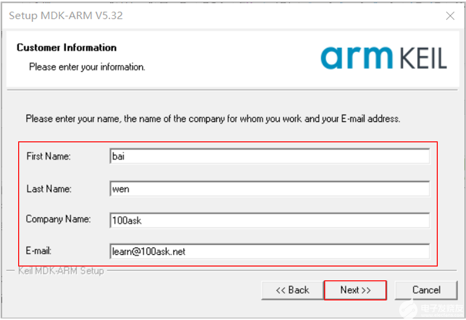The width and height of the screenshot is (466, 320).
Task: Focus the First Name input containing 'bai'
Action: tap(269, 156)
